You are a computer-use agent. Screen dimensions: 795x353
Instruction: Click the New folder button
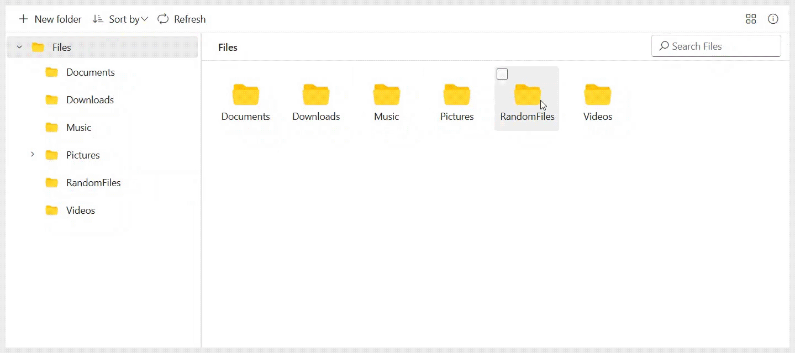50,19
